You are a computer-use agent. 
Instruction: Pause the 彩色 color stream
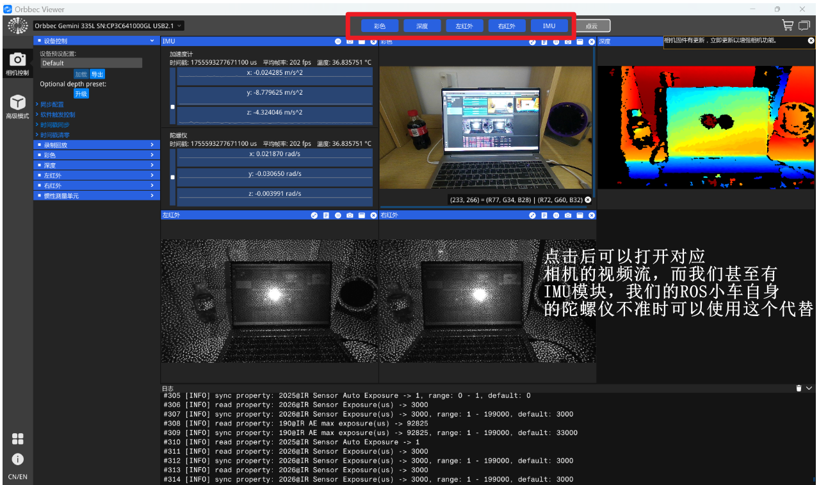[x=556, y=42]
